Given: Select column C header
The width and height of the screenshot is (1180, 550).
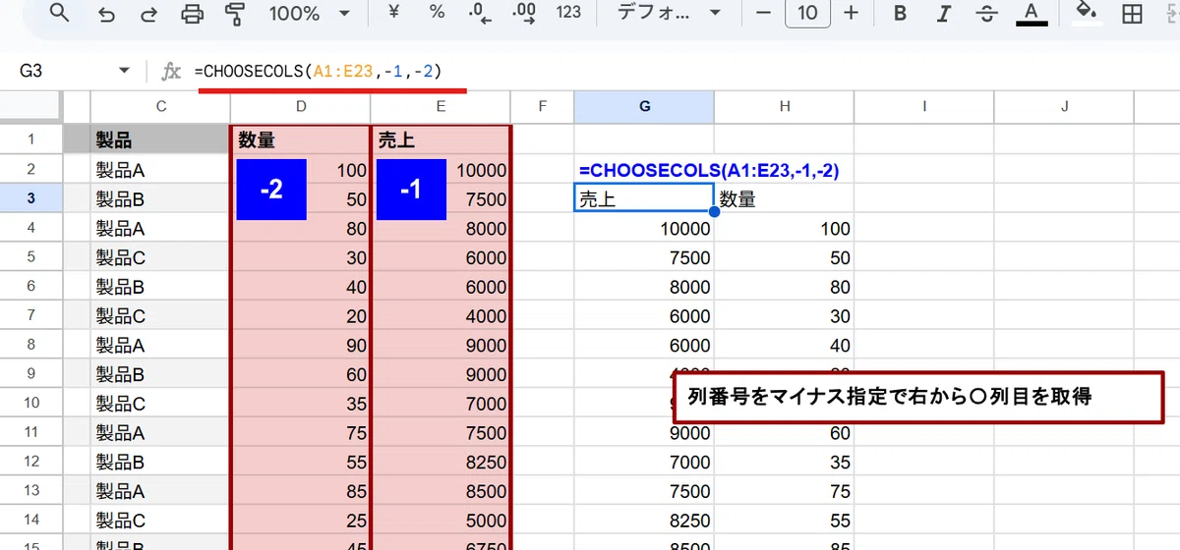Looking at the screenshot, I should coord(160,106).
